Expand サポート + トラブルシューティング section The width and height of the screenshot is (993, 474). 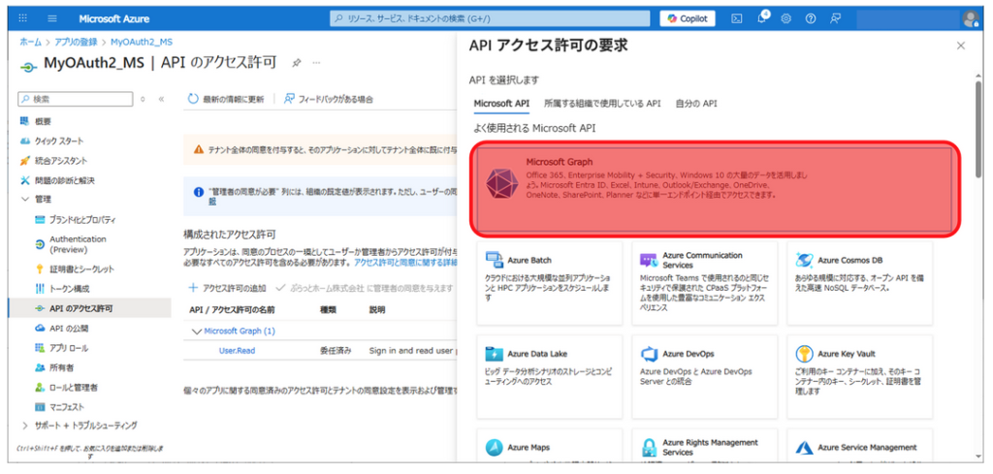25,425
